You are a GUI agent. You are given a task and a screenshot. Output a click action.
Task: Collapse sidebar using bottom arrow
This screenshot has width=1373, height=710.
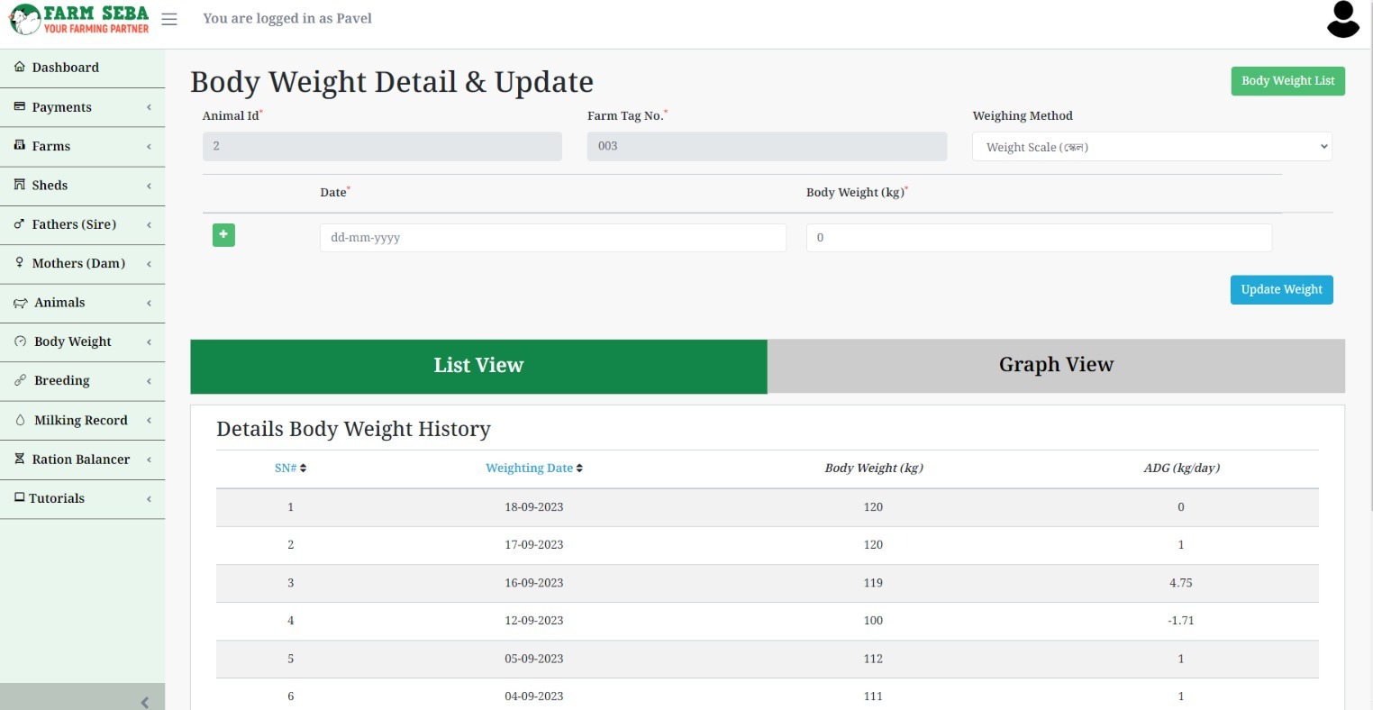pos(145,702)
